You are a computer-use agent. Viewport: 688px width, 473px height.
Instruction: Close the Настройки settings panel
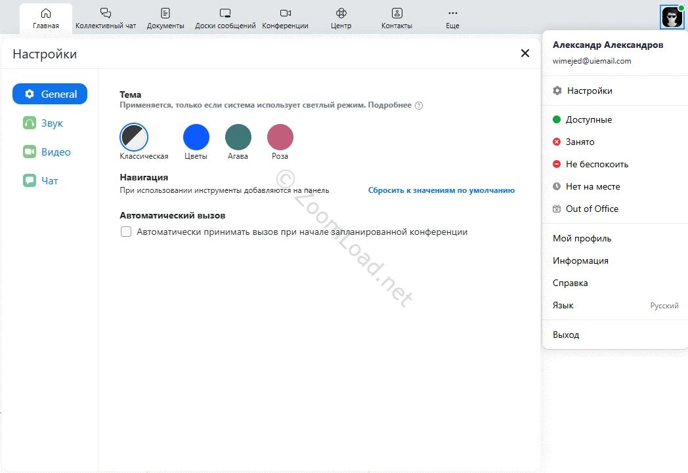point(525,53)
